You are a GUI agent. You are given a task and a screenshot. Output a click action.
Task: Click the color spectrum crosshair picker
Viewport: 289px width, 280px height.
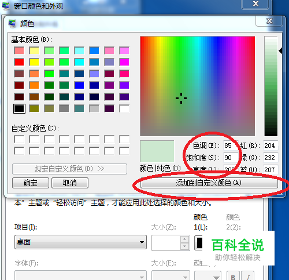181,98
